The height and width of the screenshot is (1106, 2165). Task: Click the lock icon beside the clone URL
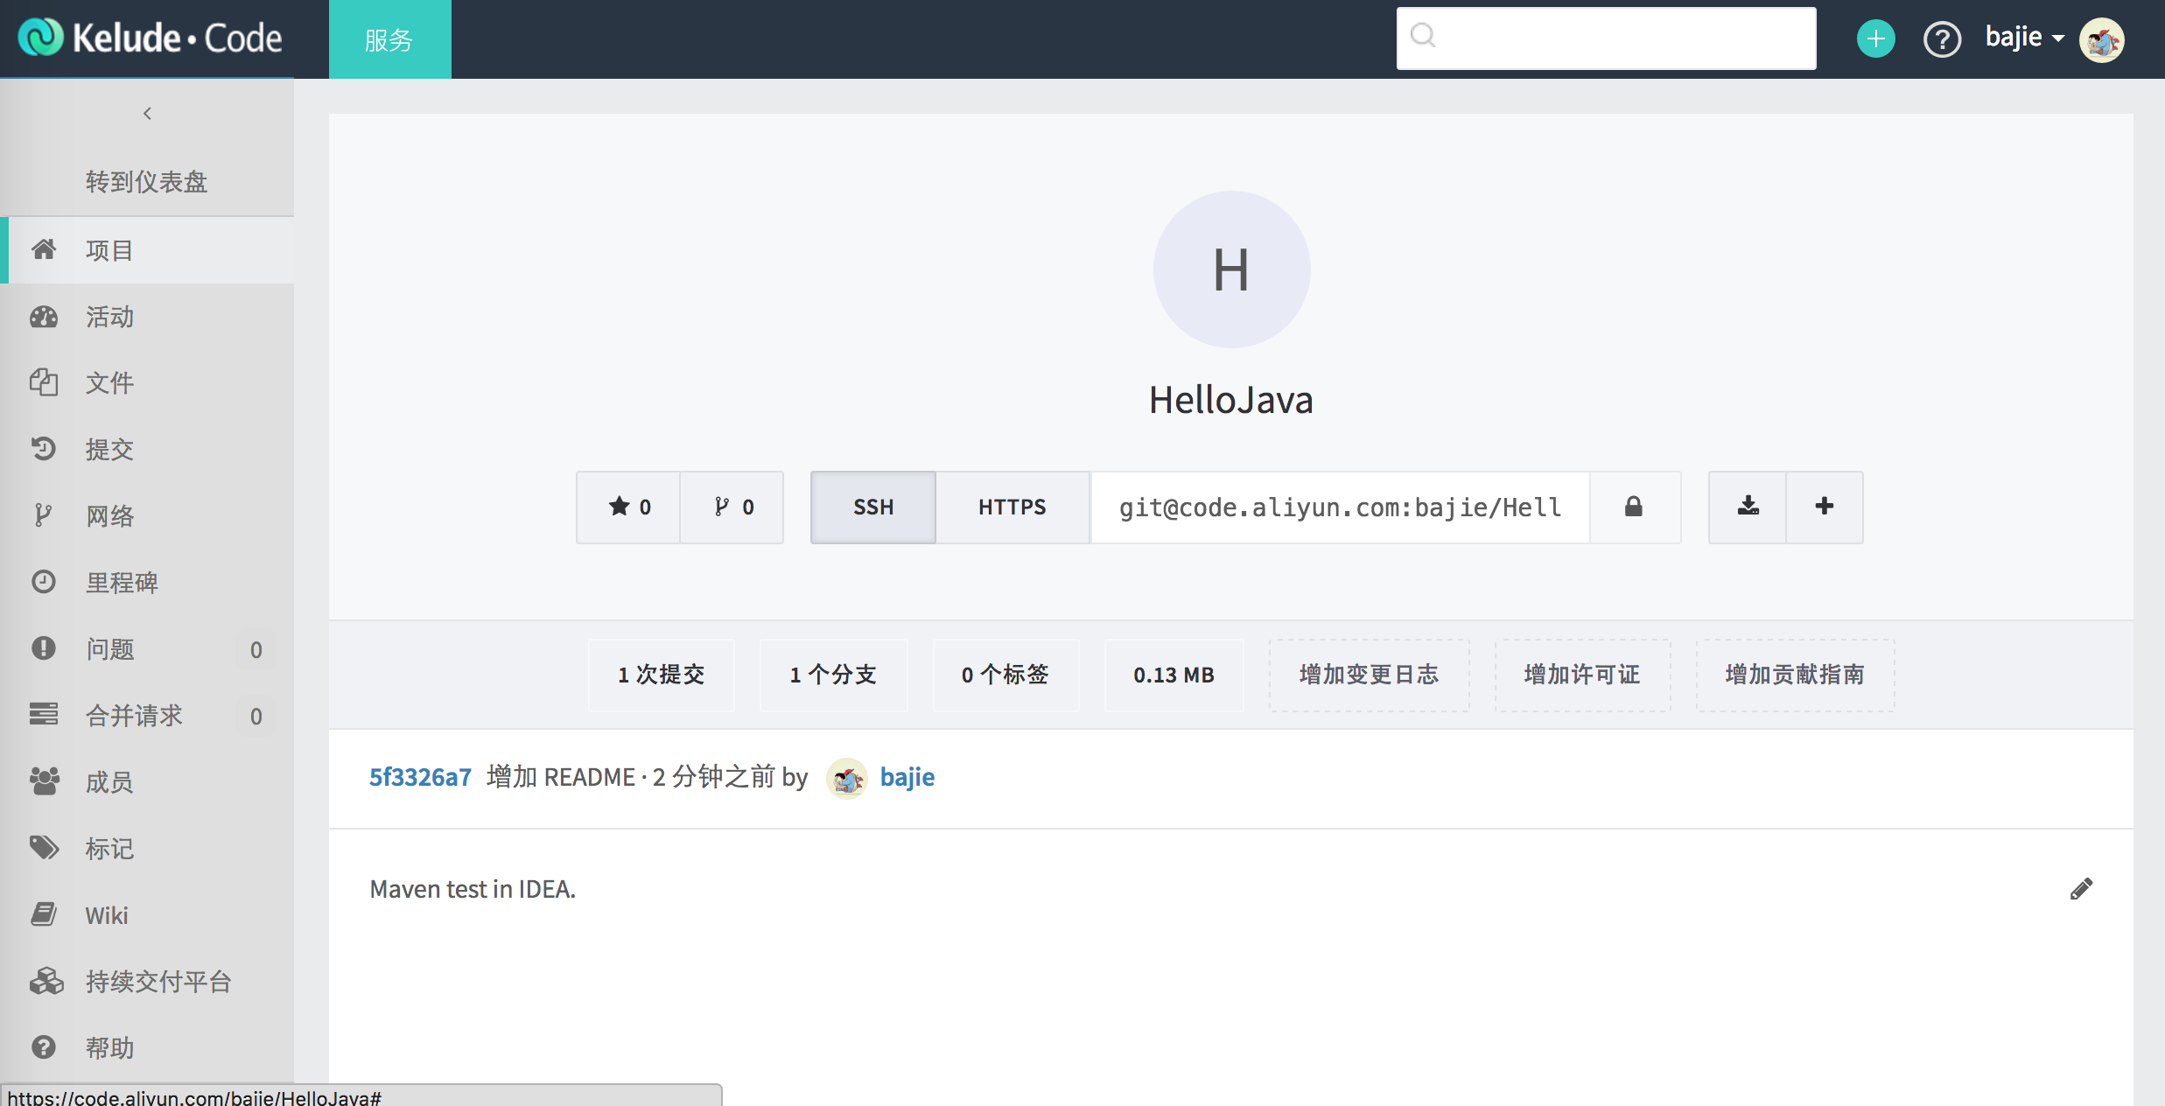(x=1634, y=507)
